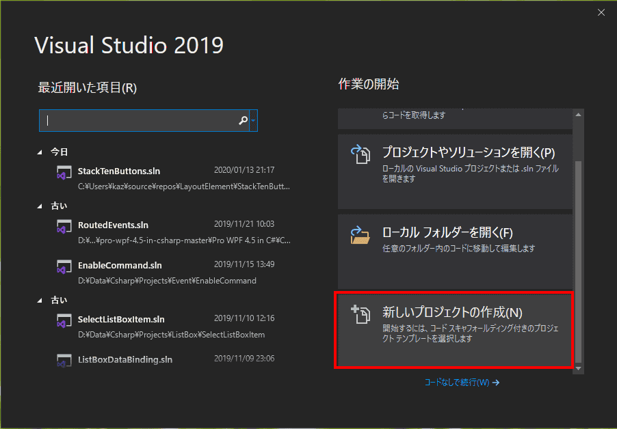Viewport: 617px width, 429px height.
Task: Click the EnableCommand.sln solution icon
Action: (64, 266)
